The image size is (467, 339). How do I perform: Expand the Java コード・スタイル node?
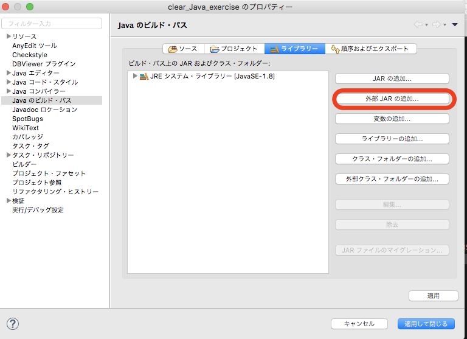[9, 82]
